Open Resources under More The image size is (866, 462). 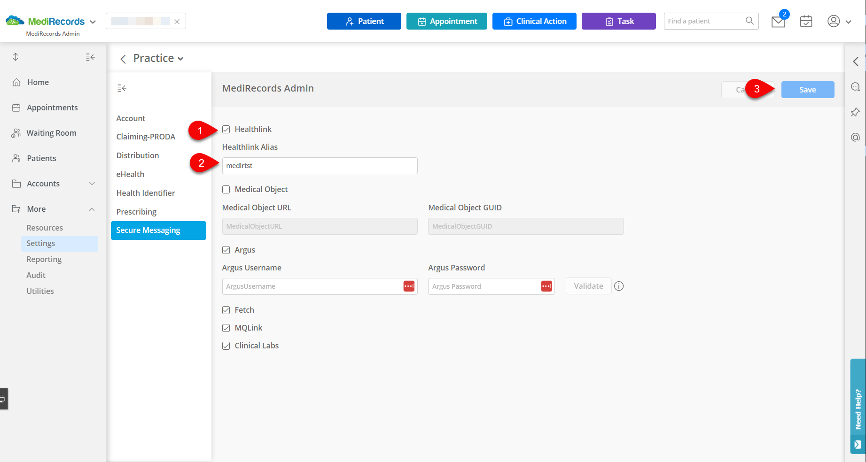click(x=45, y=228)
